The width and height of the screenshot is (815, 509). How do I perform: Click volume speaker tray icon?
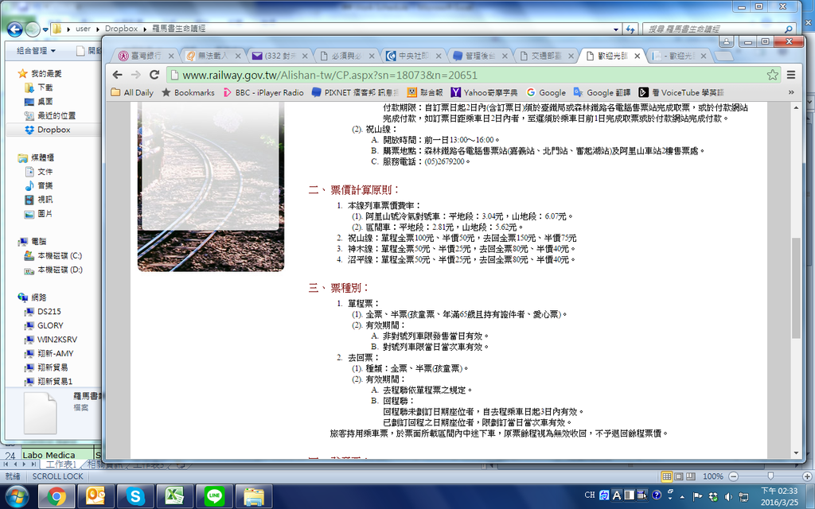[x=728, y=496]
